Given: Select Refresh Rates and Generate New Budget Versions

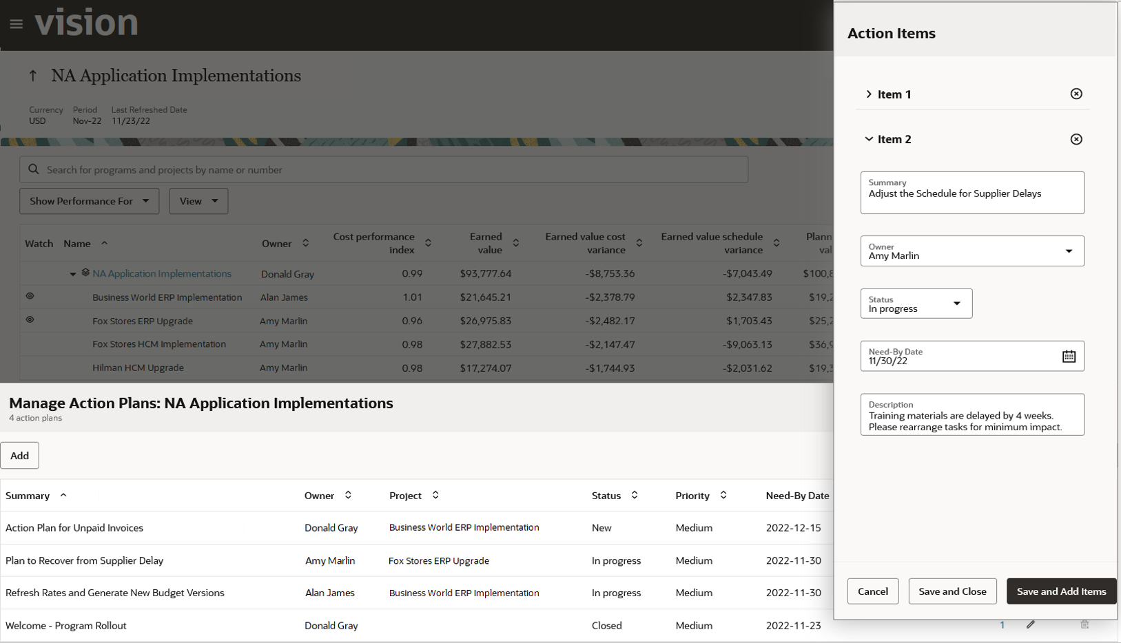Looking at the screenshot, I should coord(114,593).
